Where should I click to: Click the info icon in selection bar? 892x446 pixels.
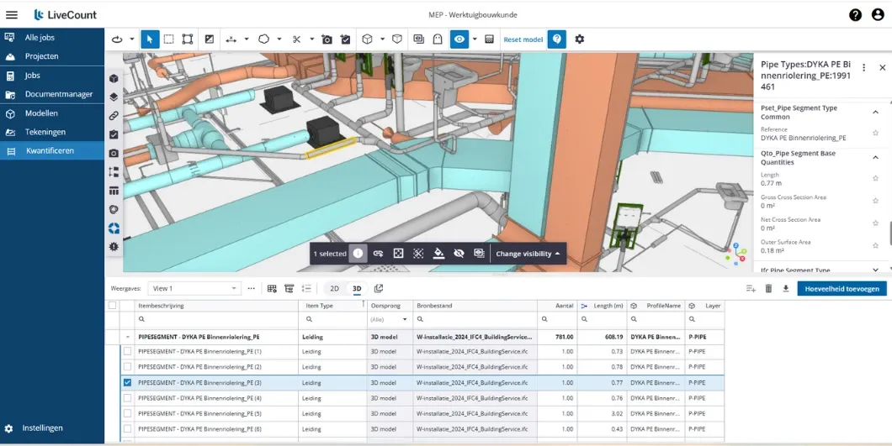(358, 254)
